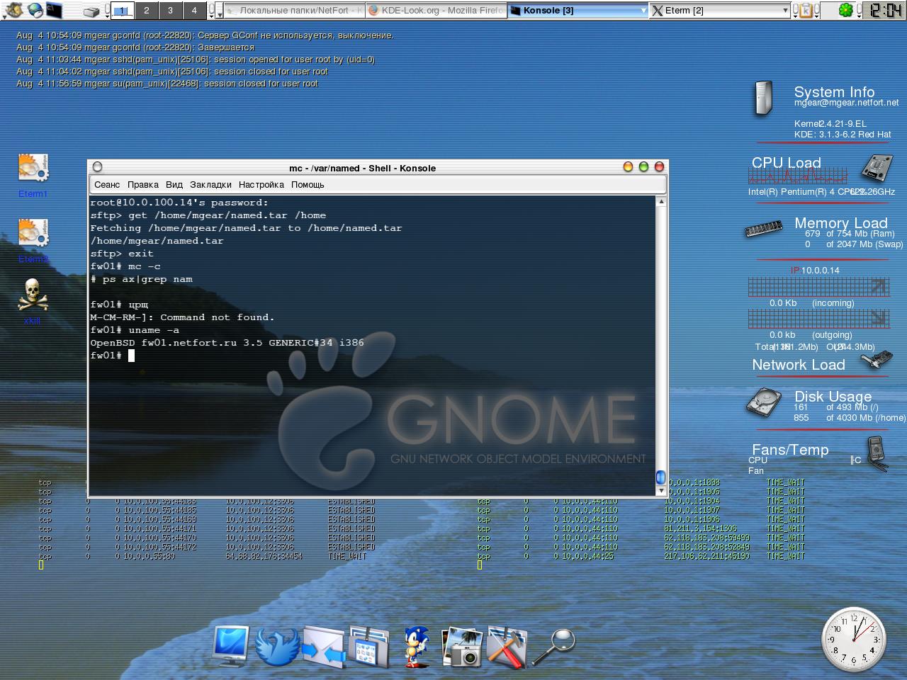The width and height of the screenshot is (907, 680).
Task: Click the Memory Load RAM stick icon
Action: [x=763, y=229]
